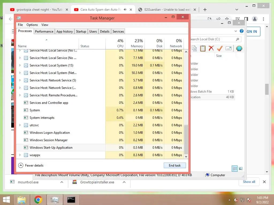Click the Copy icon in Explorer toolbar

click(x=194, y=48)
